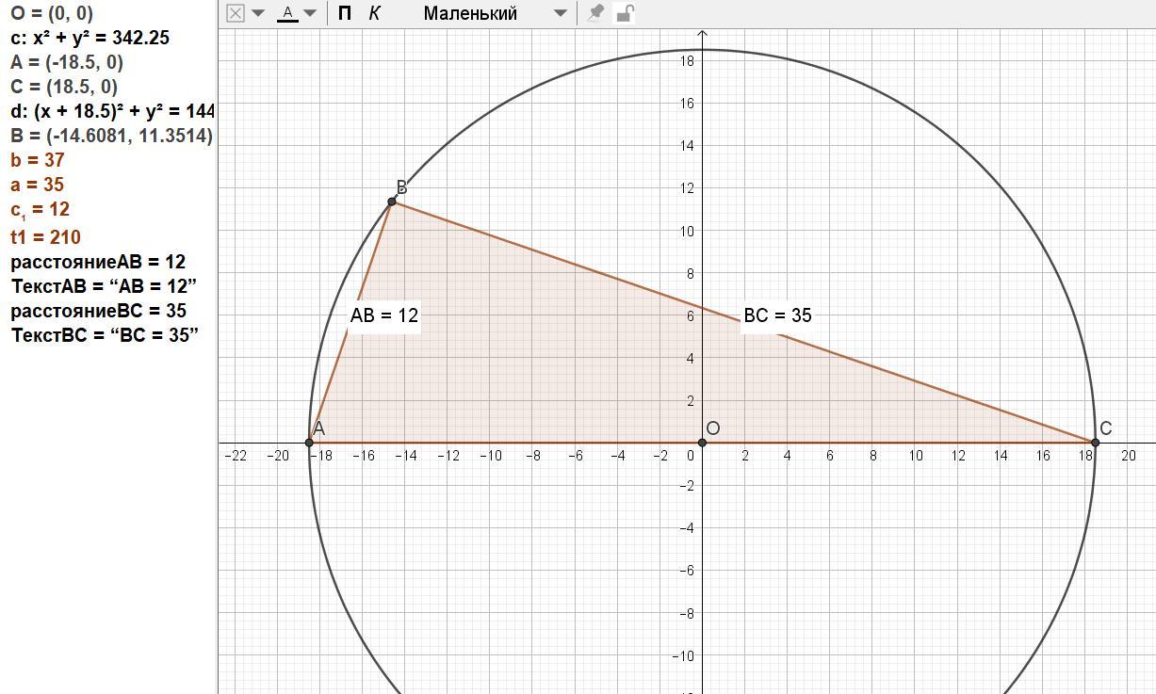1156x694 pixels.
Task: Open the 'Маленький' text size dropdown
Action: click(494, 13)
